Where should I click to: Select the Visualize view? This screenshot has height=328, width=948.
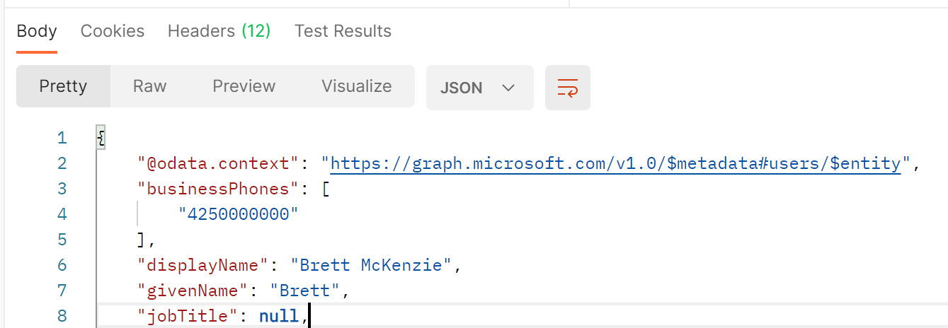pyautogui.click(x=356, y=86)
